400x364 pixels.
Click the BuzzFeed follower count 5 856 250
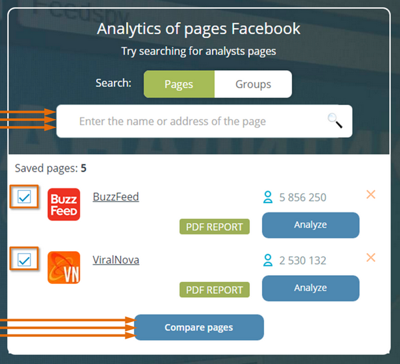click(x=303, y=197)
